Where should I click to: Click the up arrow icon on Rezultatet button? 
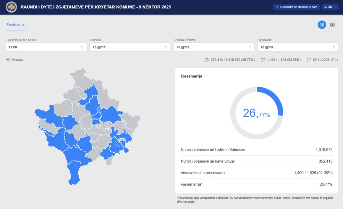point(277,7)
